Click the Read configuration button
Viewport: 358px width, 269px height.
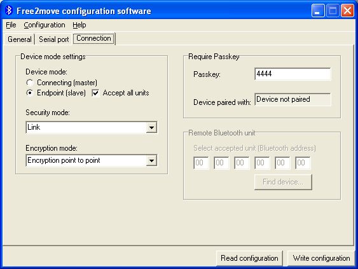(x=249, y=258)
